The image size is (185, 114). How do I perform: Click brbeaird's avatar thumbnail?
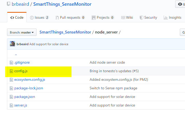tap(12, 44)
